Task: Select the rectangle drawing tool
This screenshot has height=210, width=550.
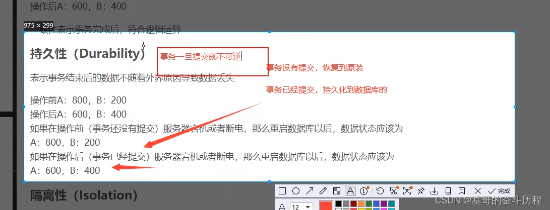Action: click(x=282, y=191)
